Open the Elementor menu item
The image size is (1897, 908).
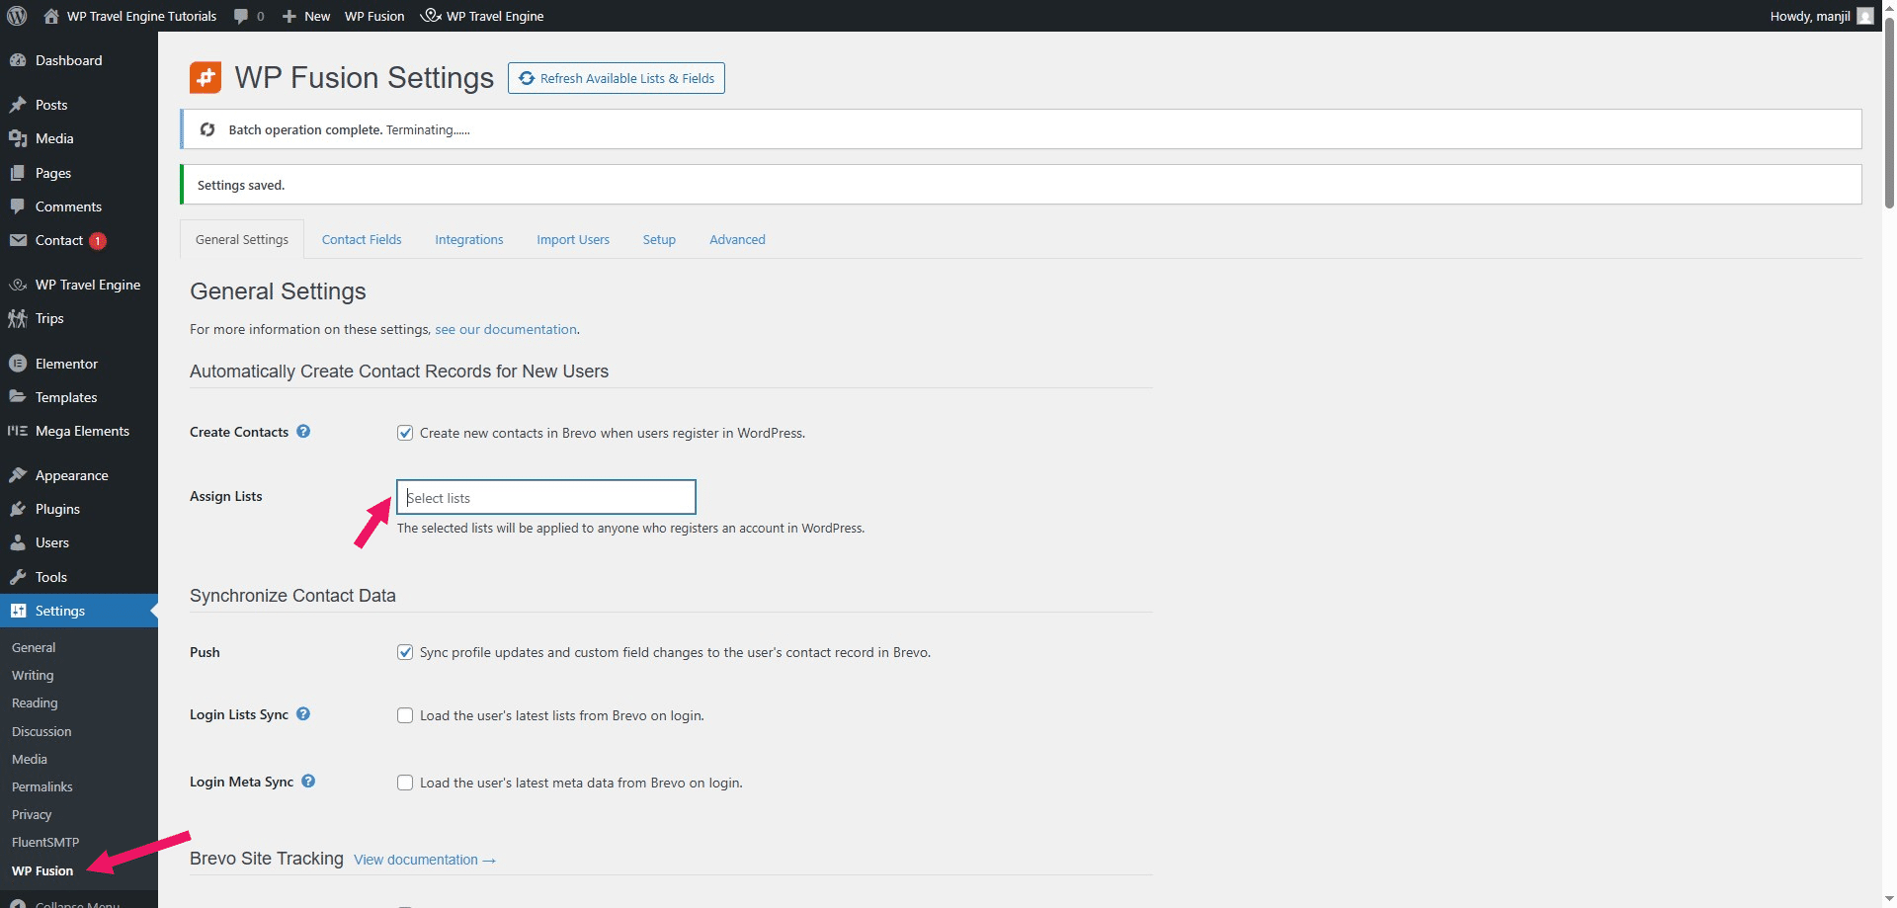pos(66,363)
